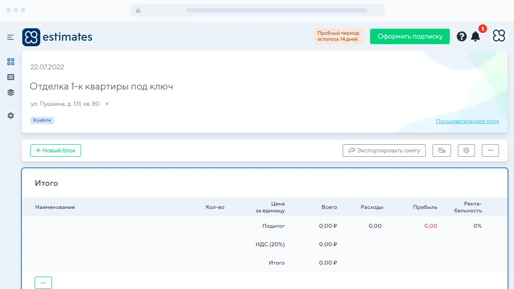Open the list view icon in sidebar
514x289 pixels.
coord(11,77)
